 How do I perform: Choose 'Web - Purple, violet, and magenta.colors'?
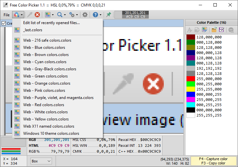click(58, 98)
